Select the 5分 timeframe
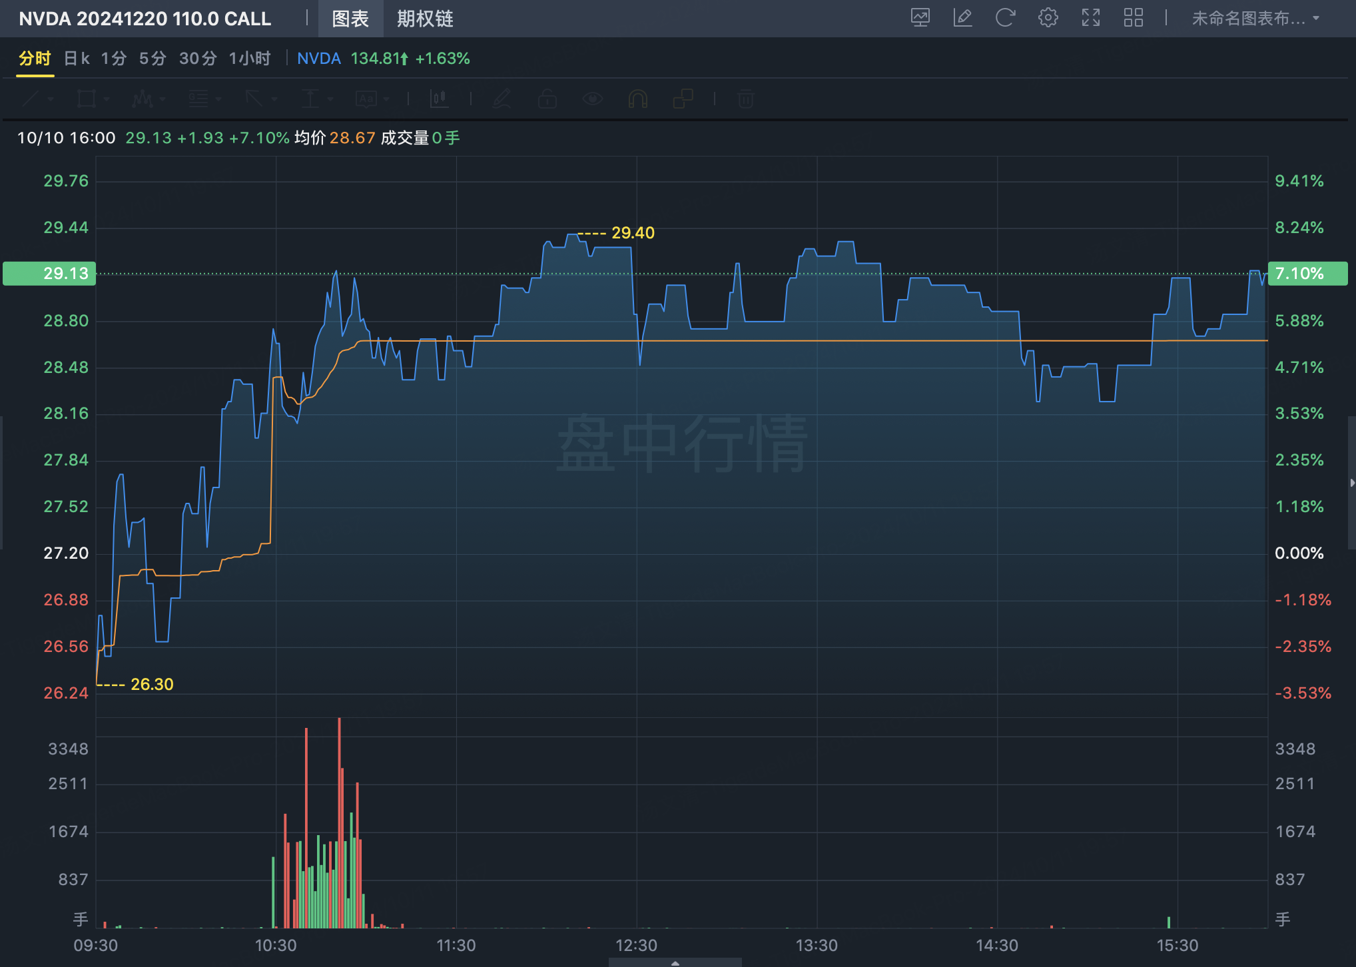 pyautogui.click(x=153, y=59)
